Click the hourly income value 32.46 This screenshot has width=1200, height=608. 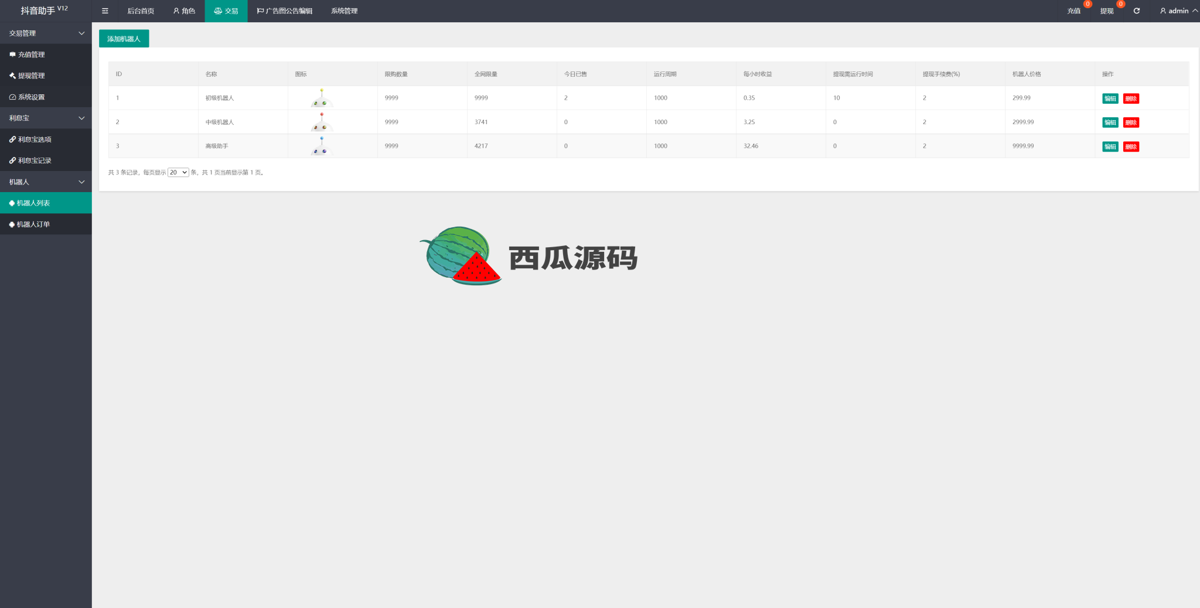coord(751,146)
